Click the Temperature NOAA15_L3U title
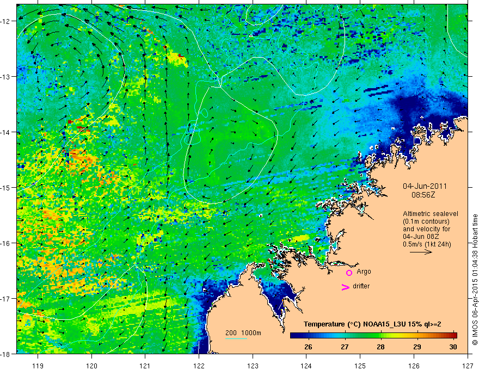479x370 pixels. point(372,324)
